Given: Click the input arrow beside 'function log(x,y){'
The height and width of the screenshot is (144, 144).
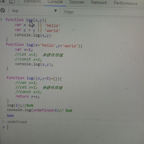Looking at the screenshot, I should [x=1, y=20].
